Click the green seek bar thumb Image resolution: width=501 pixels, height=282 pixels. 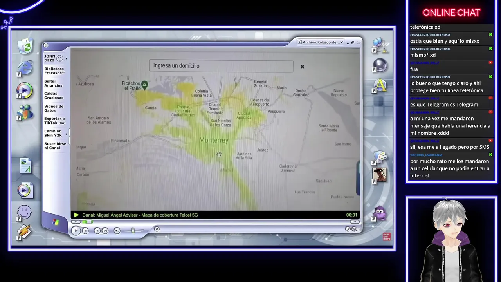[x=89, y=222]
